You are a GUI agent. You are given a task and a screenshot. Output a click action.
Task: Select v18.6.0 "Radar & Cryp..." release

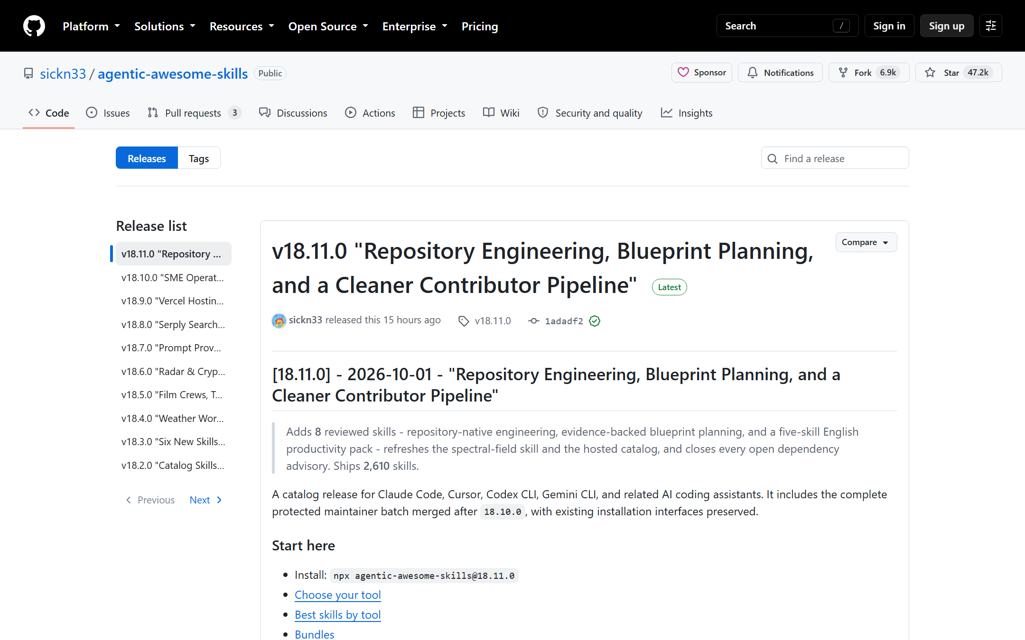point(173,371)
